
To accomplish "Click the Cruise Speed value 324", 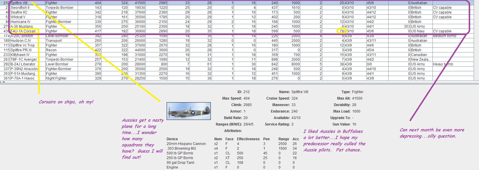I will (x=294, y=98).
